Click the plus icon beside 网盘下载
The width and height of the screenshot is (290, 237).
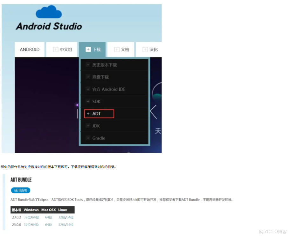[x=88, y=77]
